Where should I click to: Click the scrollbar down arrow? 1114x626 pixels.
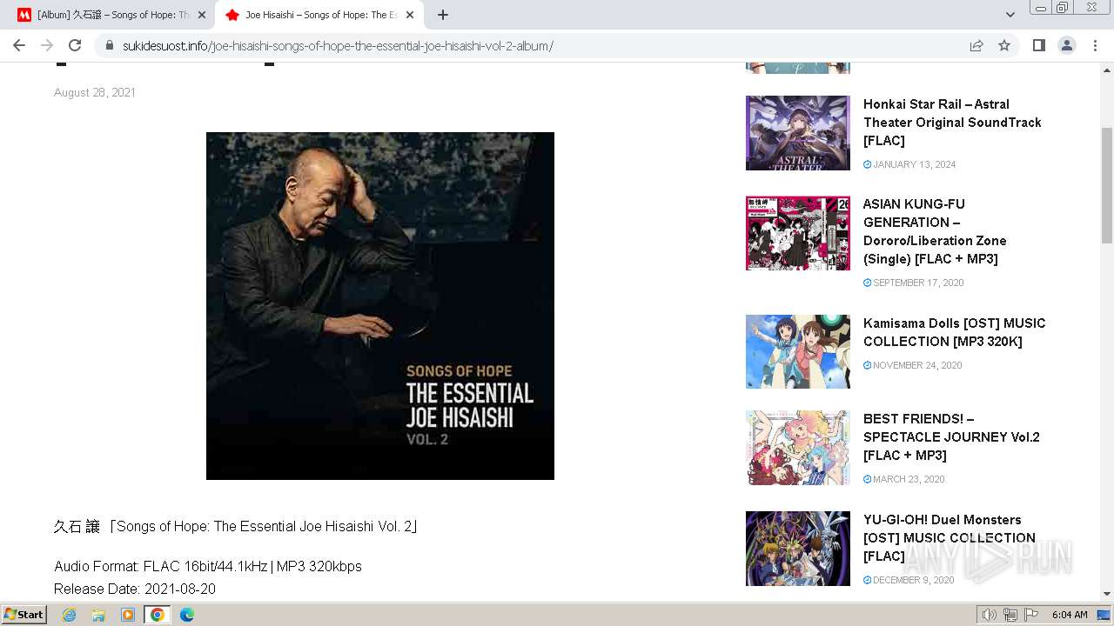pos(1107,594)
